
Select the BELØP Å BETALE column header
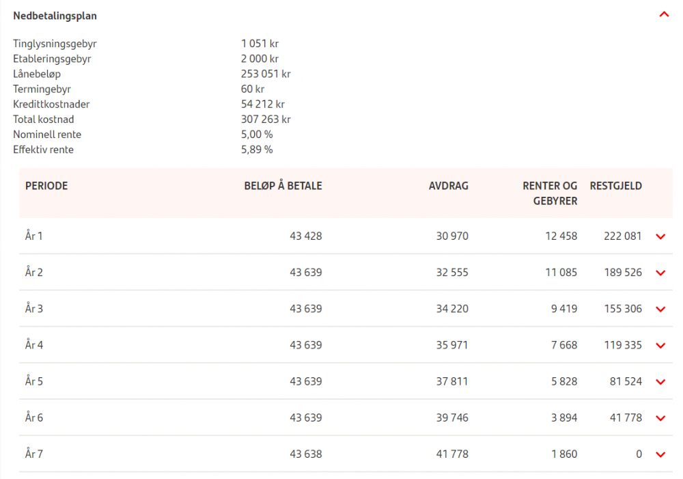(283, 186)
